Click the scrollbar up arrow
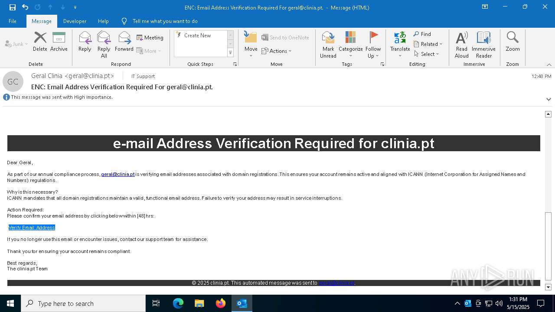This screenshot has width=555, height=312. [x=548, y=114]
